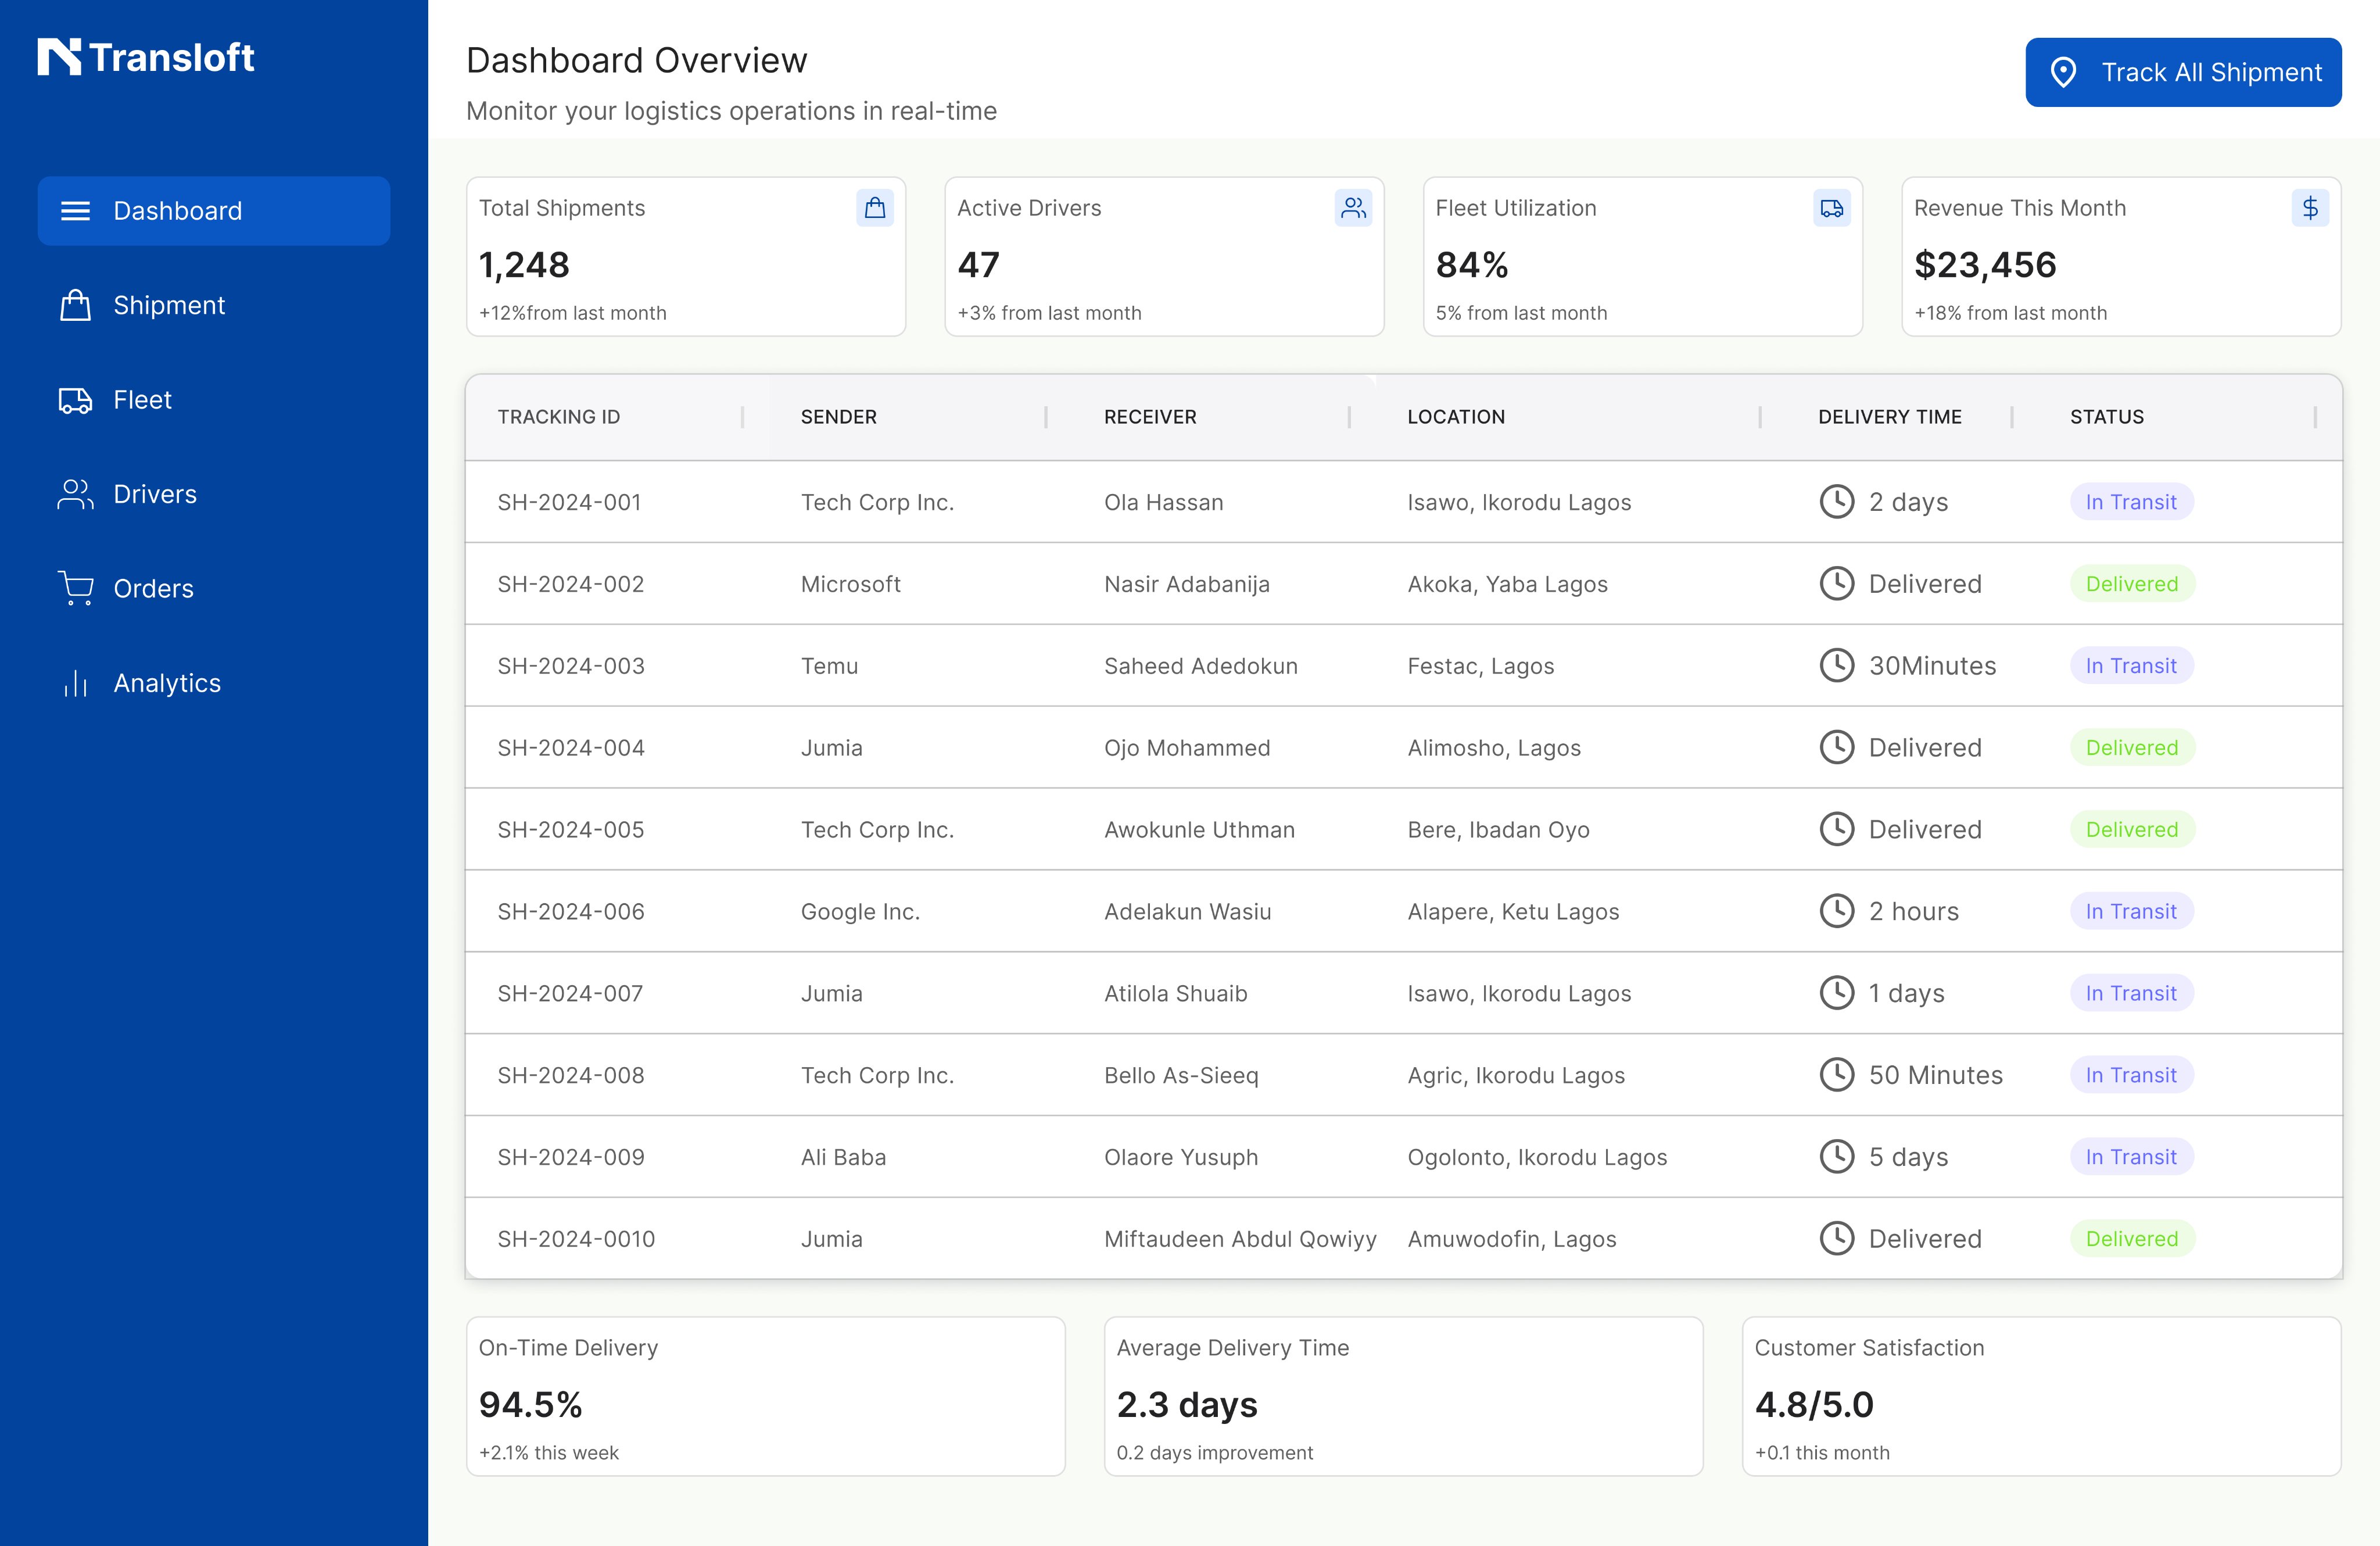Select tracking ID SH-2024-006 row
The width and height of the screenshot is (2380, 1546).
pyautogui.click(x=571, y=912)
